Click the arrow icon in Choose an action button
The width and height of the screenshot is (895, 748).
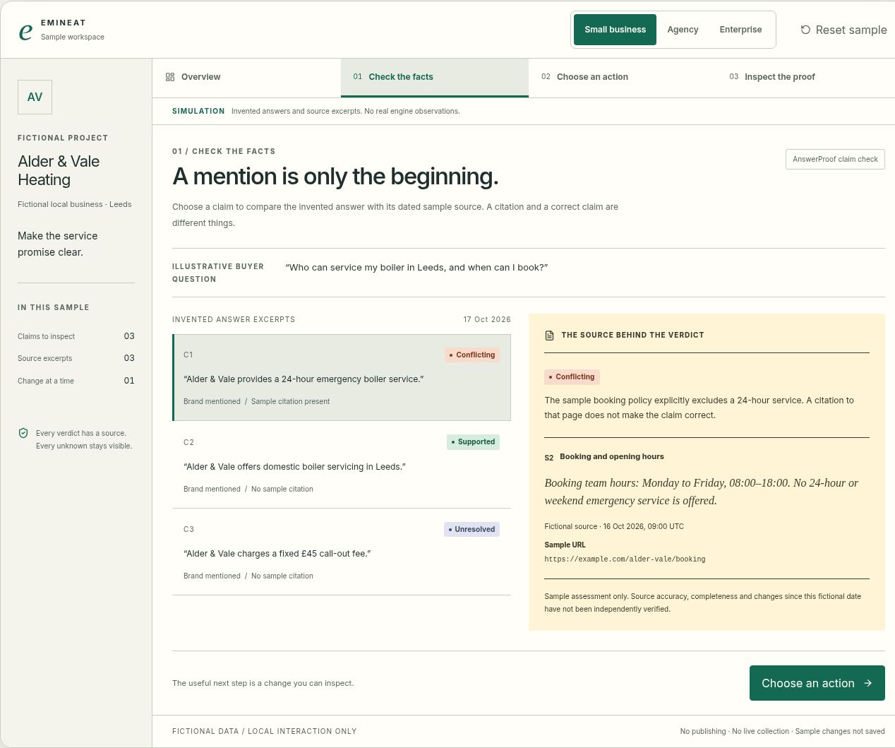[x=868, y=683]
